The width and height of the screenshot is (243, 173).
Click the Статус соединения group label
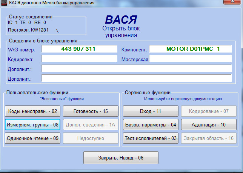pos(31,17)
